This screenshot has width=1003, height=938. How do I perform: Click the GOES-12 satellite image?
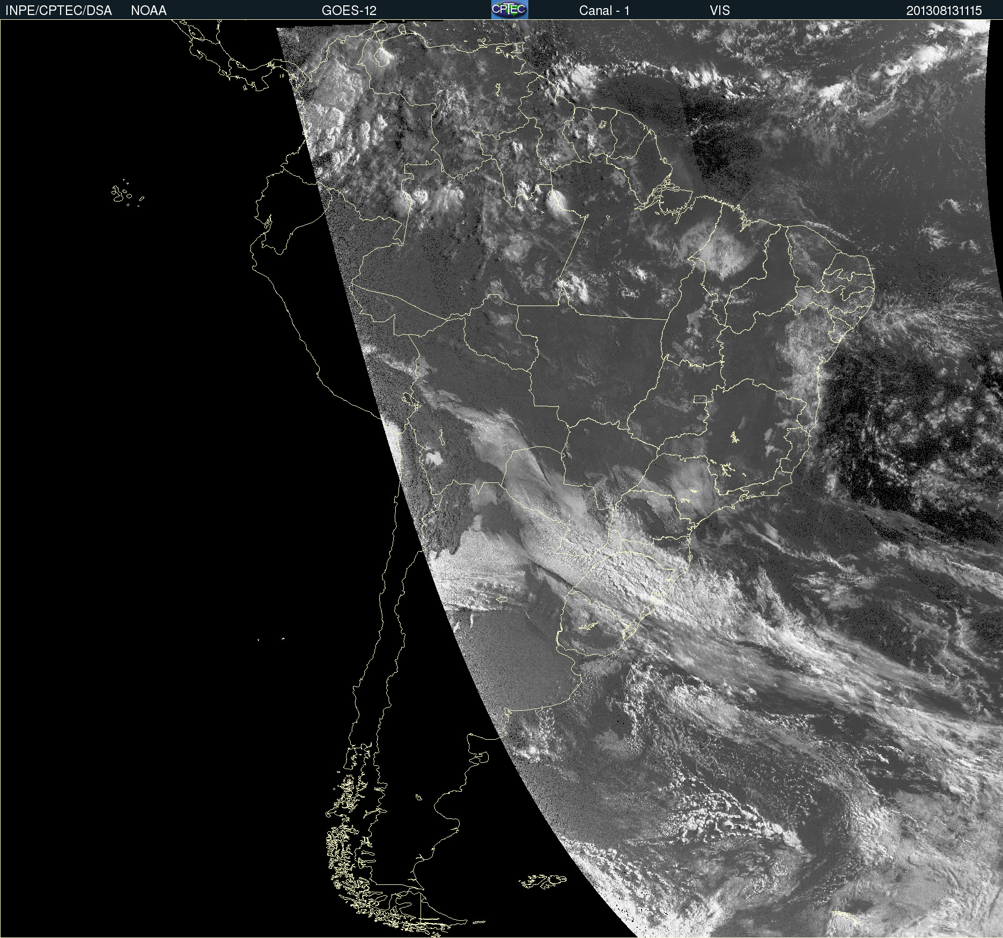click(x=501, y=479)
